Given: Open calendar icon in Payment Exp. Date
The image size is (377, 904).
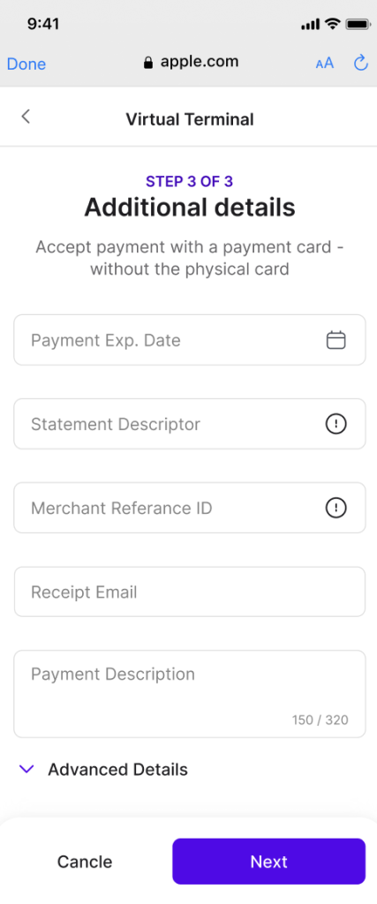Looking at the screenshot, I should point(336,340).
